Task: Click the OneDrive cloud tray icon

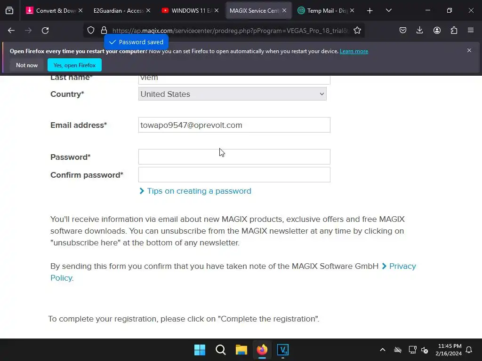Action: (x=398, y=350)
